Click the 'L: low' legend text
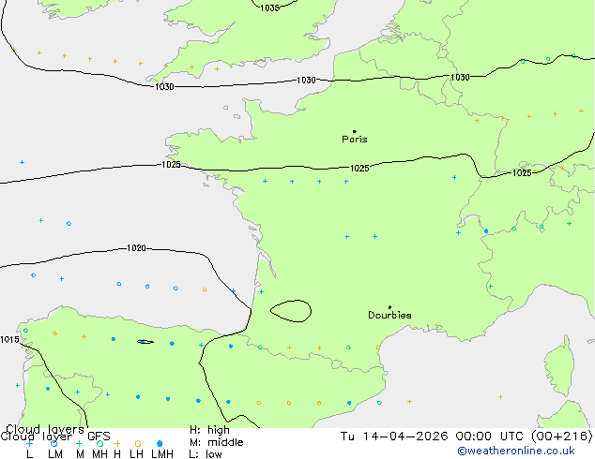This screenshot has height=459, width=595. click(206, 454)
